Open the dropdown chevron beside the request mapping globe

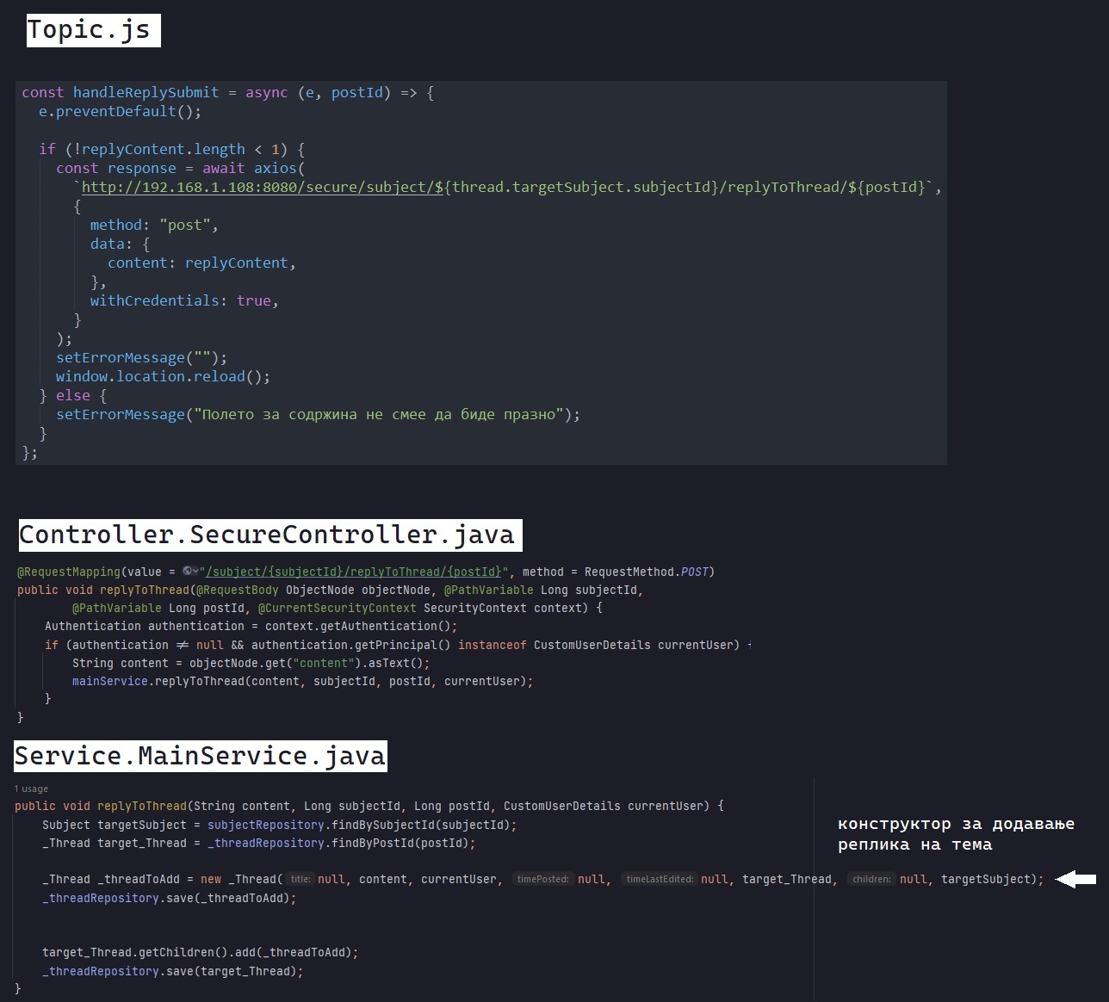[196, 572]
